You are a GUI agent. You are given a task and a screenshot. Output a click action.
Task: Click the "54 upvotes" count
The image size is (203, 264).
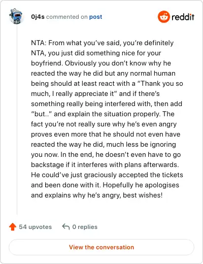click(x=35, y=227)
